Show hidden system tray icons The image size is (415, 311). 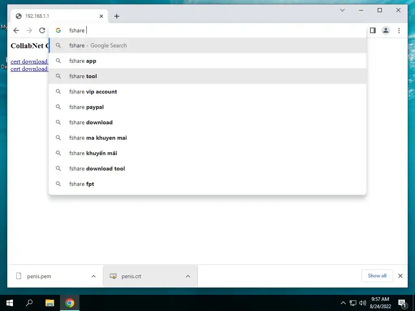tap(343, 303)
